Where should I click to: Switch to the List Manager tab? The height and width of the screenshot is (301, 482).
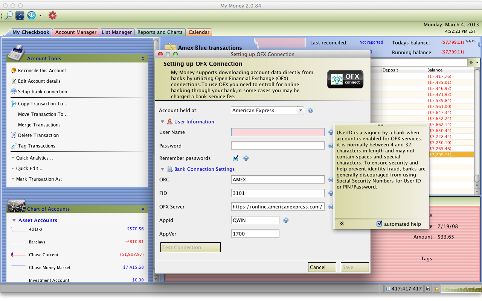(x=117, y=32)
